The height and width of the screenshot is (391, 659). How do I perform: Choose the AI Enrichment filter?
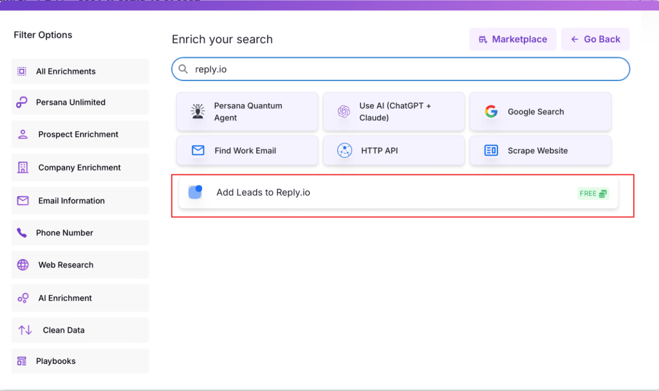[80, 298]
